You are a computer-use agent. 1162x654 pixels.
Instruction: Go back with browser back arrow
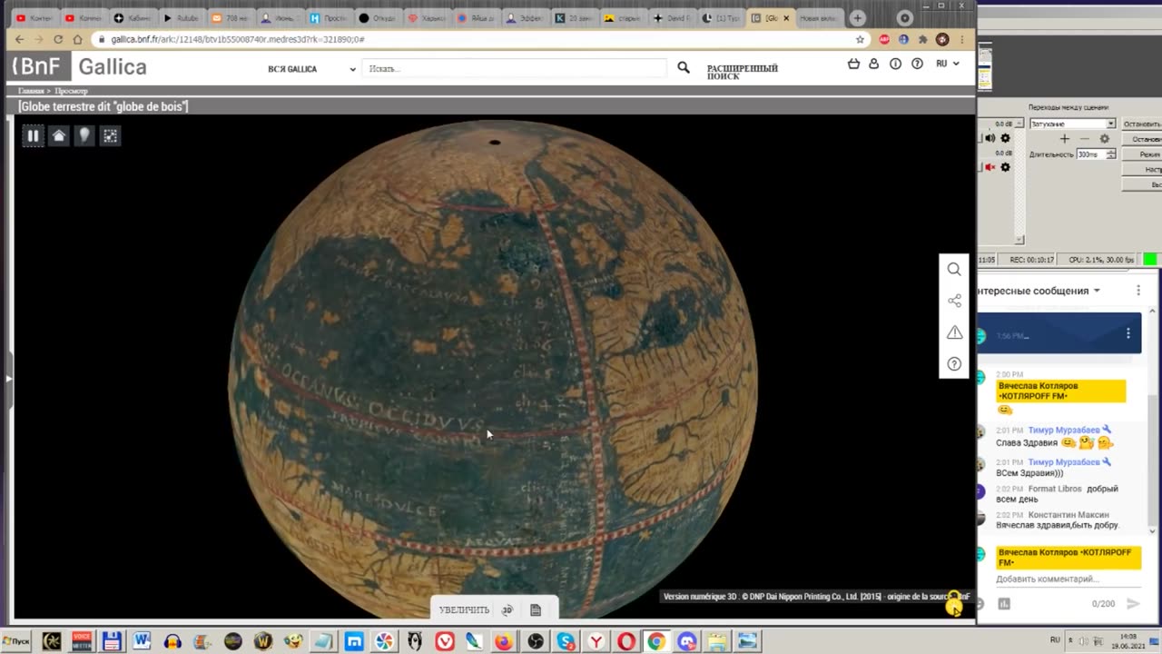[19, 39]
